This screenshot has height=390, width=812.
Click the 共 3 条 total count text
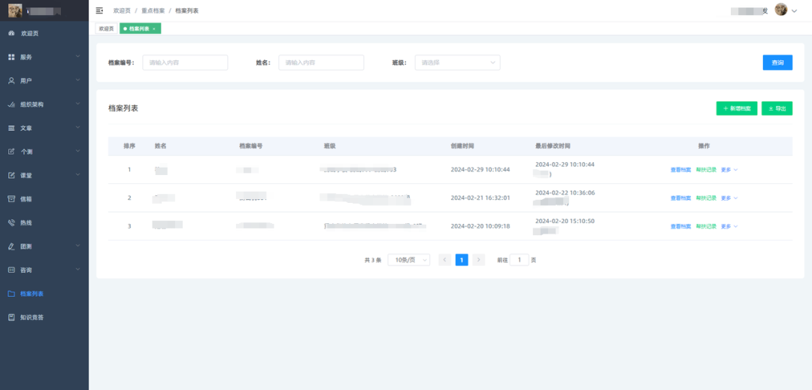click(x=373, y=260)
